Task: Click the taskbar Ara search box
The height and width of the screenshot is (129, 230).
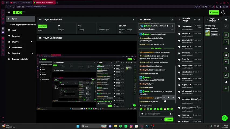Action: click(x=94, y=126)
